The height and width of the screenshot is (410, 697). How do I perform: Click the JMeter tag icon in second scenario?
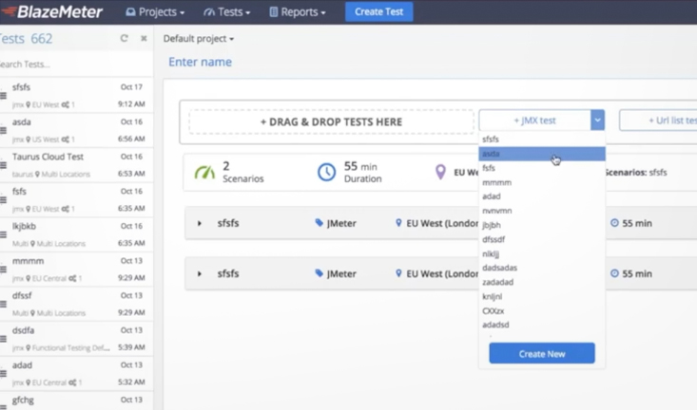click(x=319, y=273)
